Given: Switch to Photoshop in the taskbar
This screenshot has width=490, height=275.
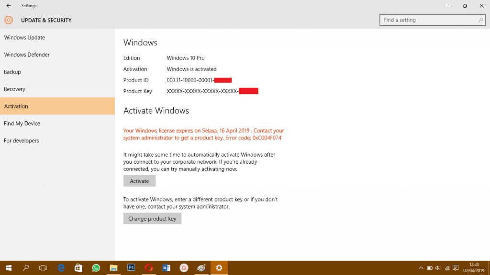Looking at the screenshot, I should tap(131, 268).
